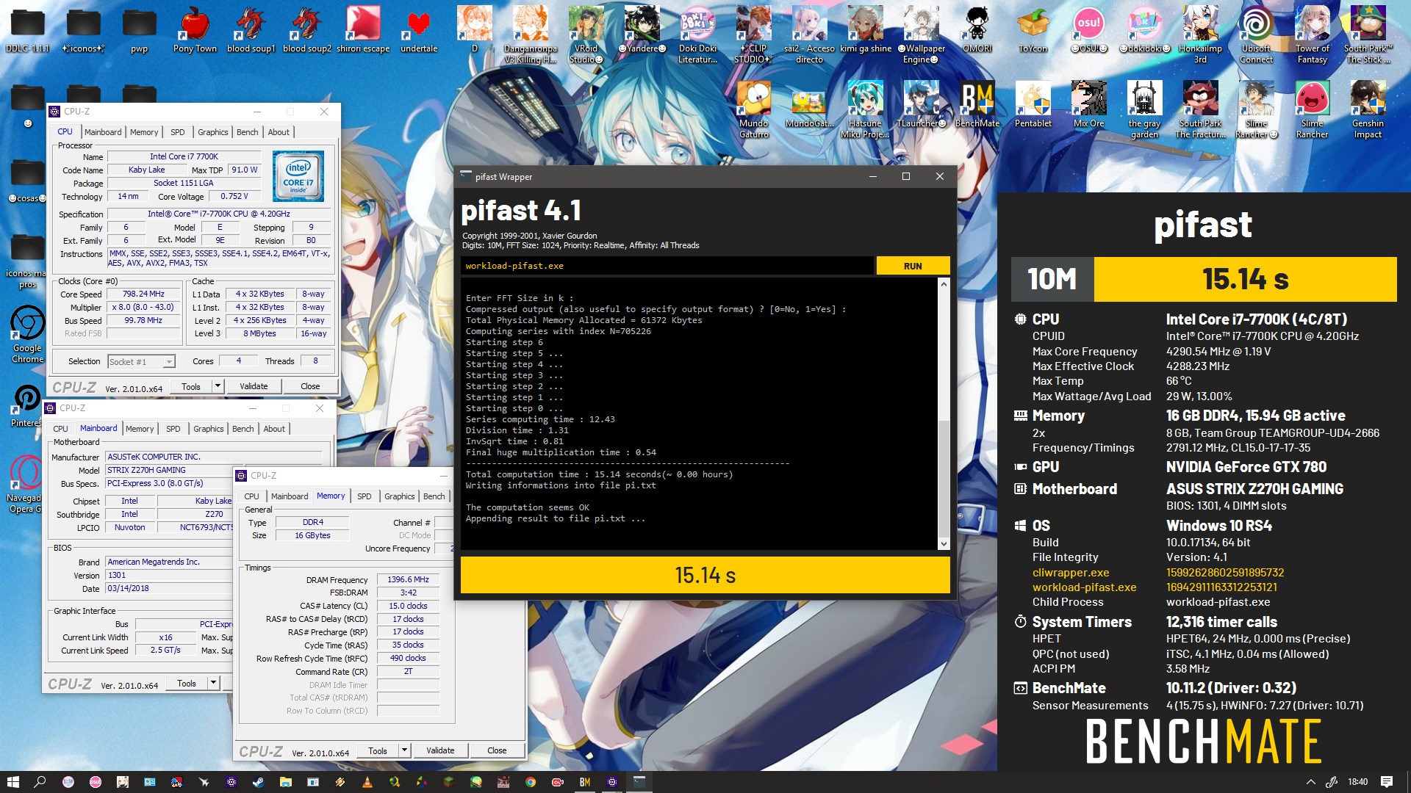Click the Chrome icon in the taskbar
The width and height of the screenshot is (1411, 793).
click(x=531, y=782)
